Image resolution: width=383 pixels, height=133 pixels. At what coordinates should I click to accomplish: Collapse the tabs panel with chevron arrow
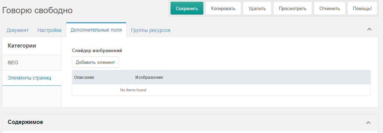[369, 30]
